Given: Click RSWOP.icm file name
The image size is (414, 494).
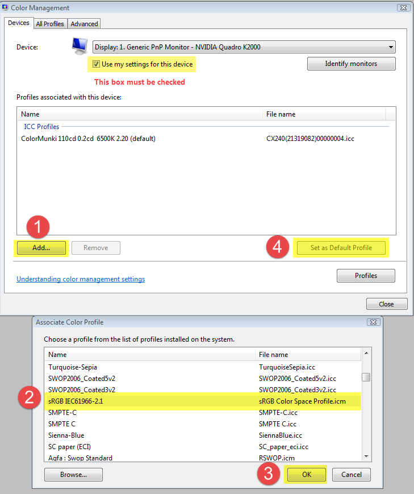Looking at the screenshot, I should (277, 458).
